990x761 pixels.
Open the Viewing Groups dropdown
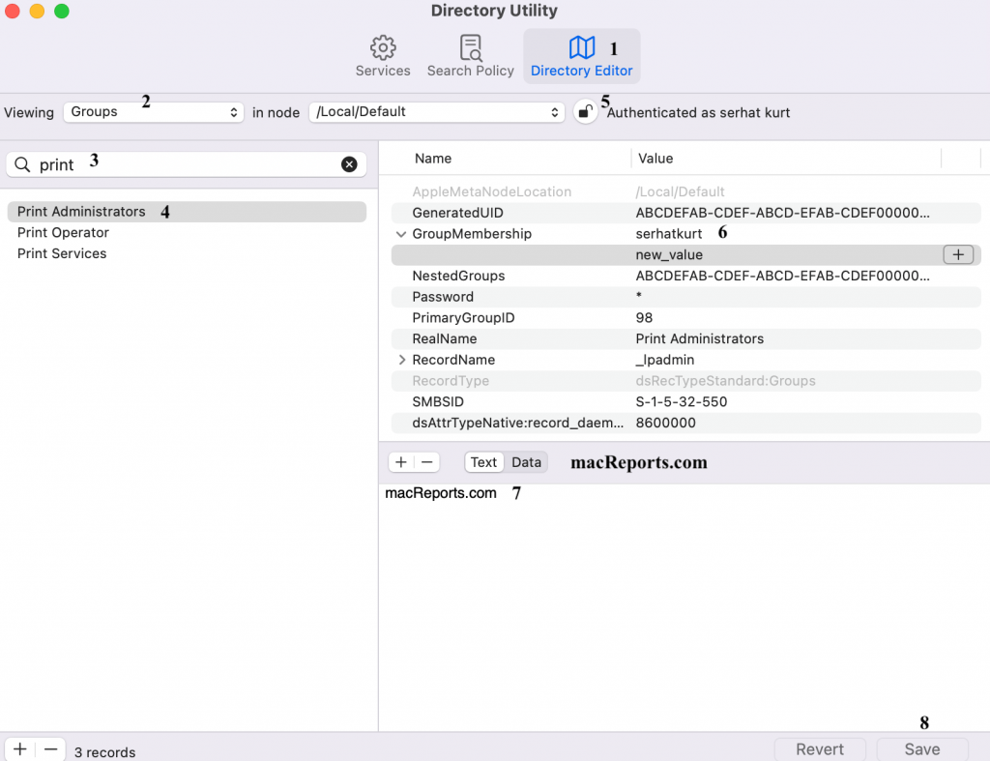pos(154,112)
